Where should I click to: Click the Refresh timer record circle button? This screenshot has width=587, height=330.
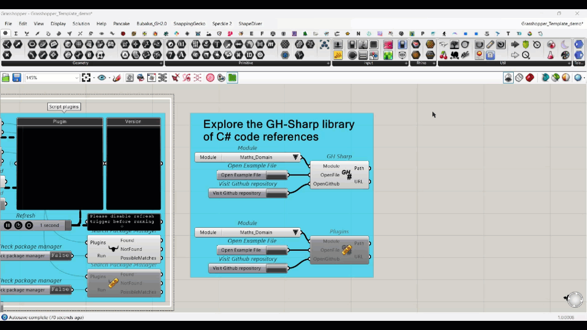[29, 225]
